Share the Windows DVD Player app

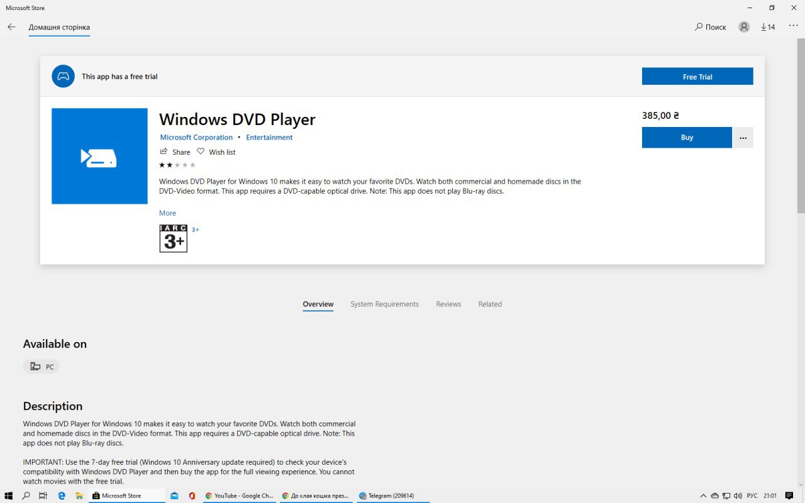(175, 152)
